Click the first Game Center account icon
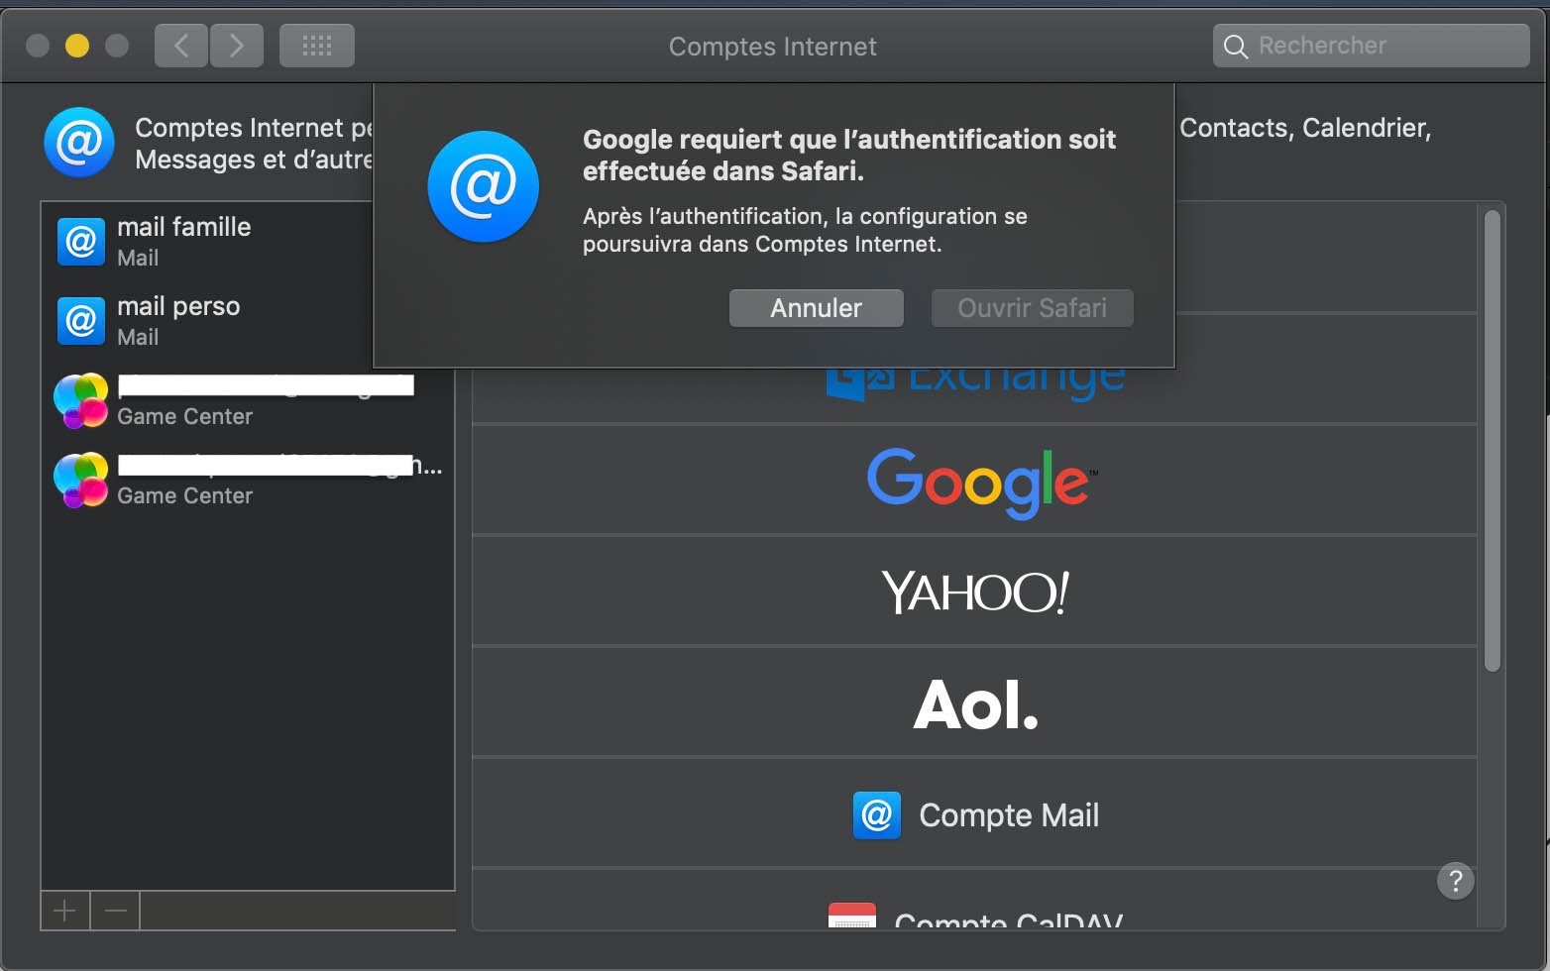Screen dimensions: 1550x971 [80, 400]
